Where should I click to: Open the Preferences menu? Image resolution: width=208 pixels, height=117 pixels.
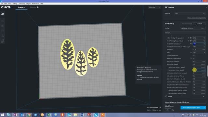pyautogui.click(x=35, y=4)
